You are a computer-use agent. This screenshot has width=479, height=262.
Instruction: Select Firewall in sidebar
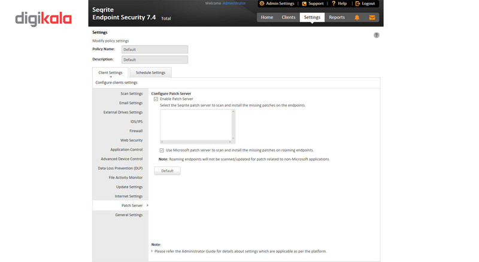point(136,131)
